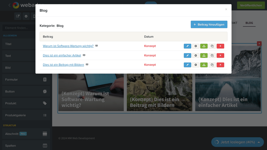Remove blog element with red X on page
This screenshot has height=150, width=267.
pyautogui.click(x=259, y=44)
